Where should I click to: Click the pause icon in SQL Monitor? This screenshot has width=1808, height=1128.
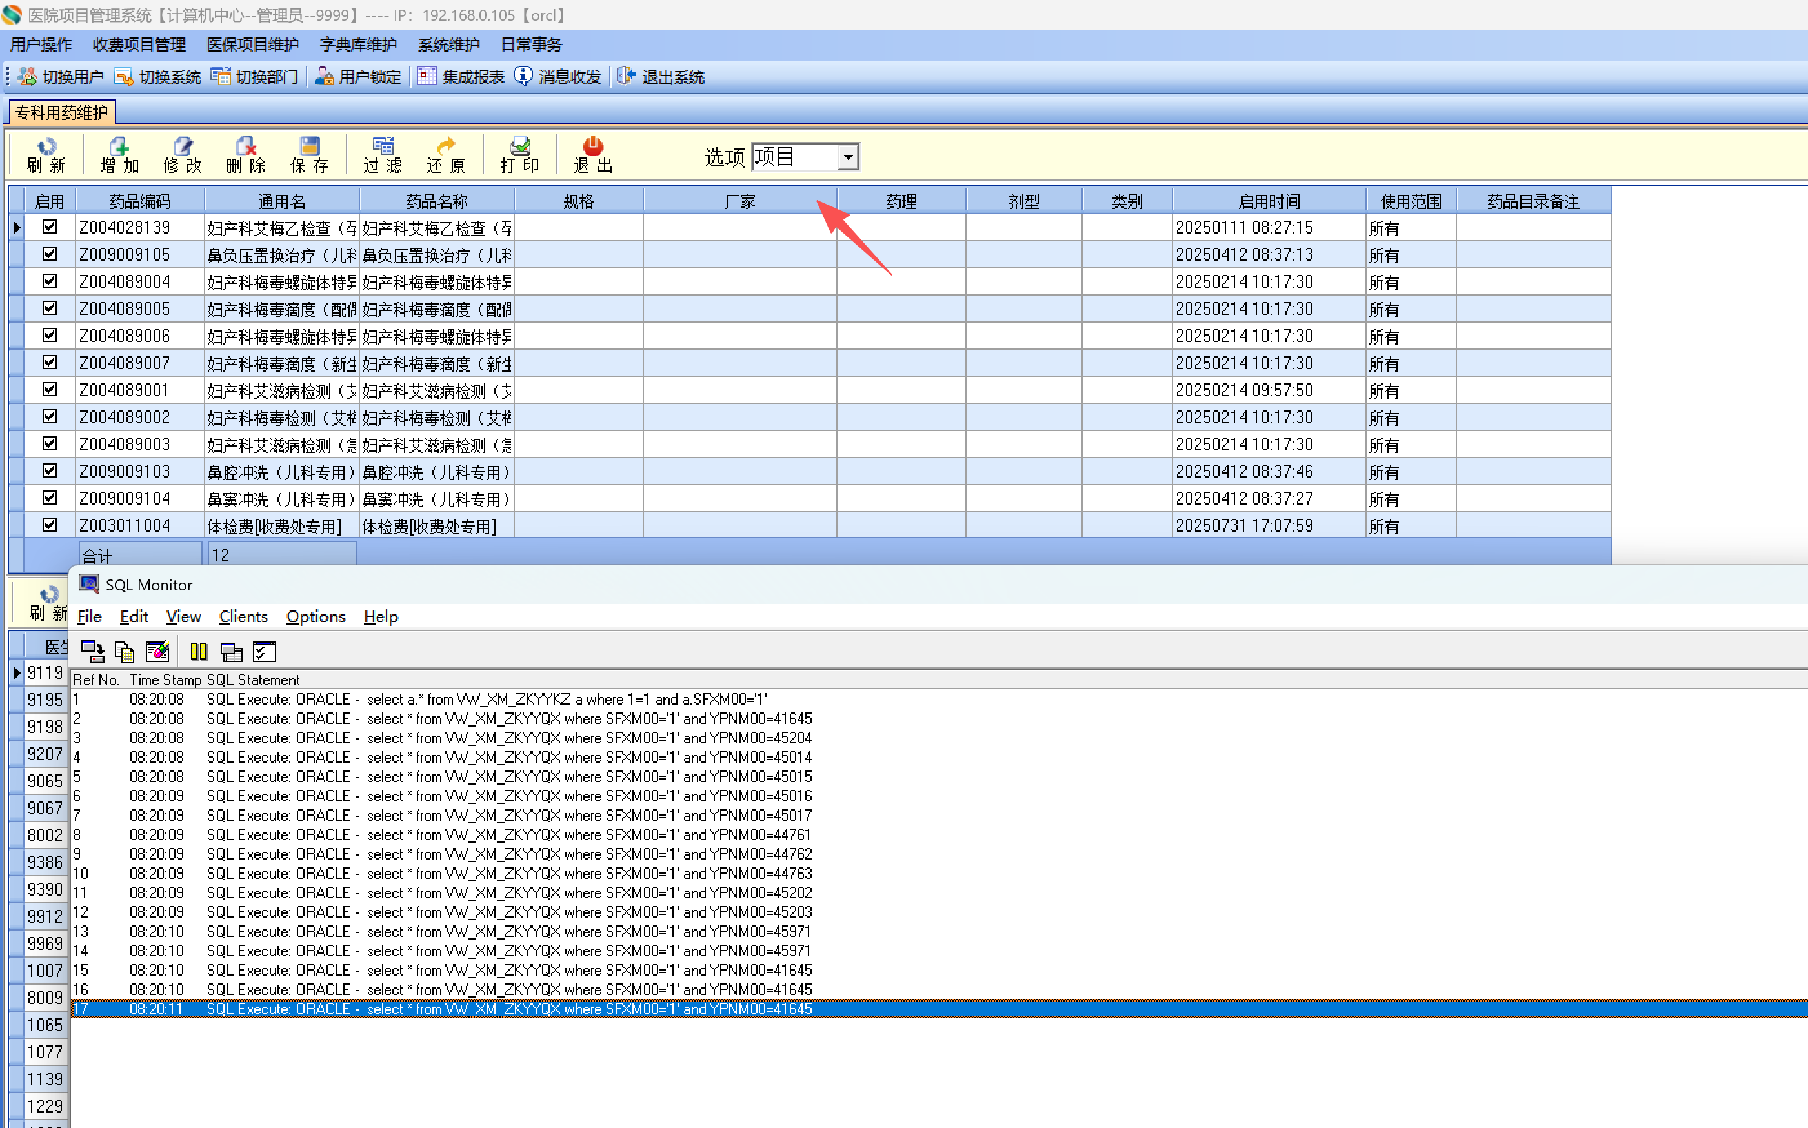(x=198, y=651)
